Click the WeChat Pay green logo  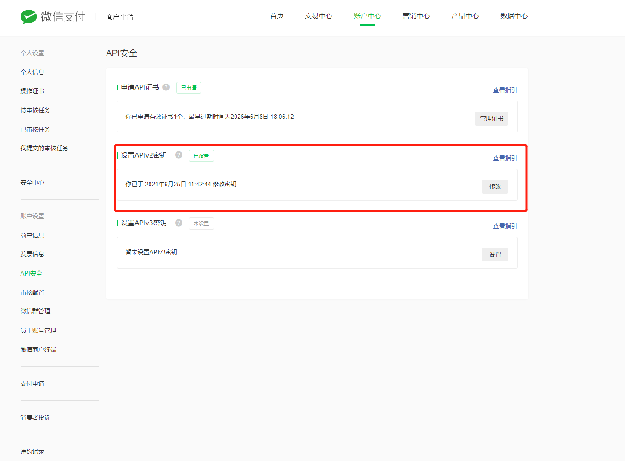[x=28, y=16]
